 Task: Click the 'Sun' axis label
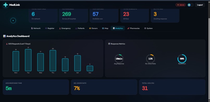[x=90, y=73]
